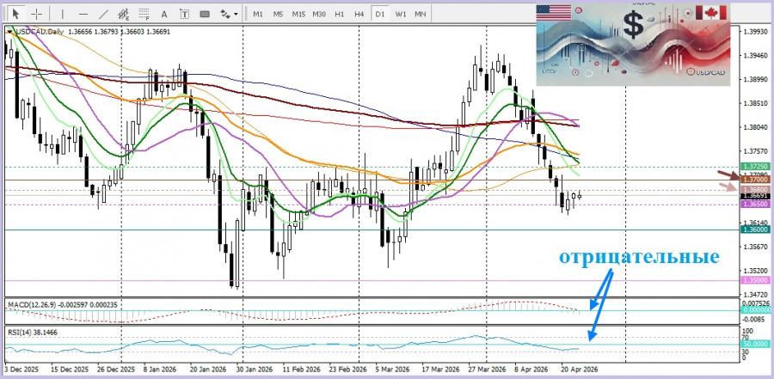Screen dimensions: 774x379
Task: Choose the Trendline drawing tool
Action: 103,14
